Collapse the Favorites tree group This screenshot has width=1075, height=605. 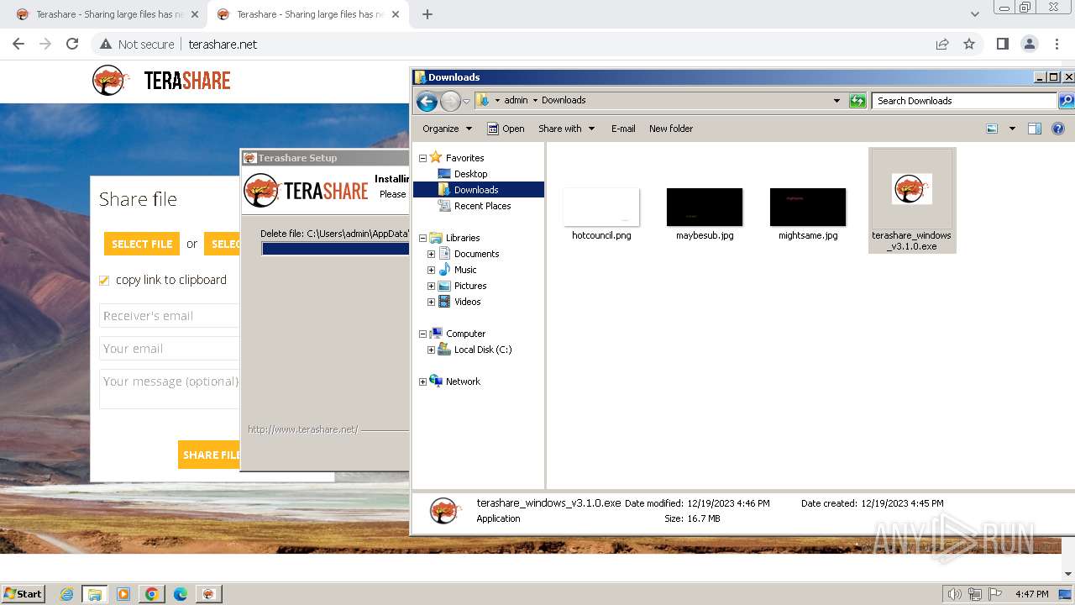click(422, 158)
